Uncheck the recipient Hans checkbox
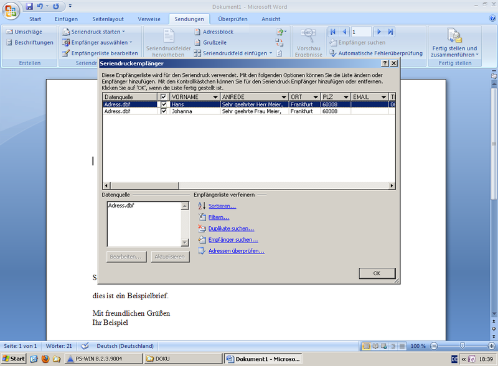Screen dimensions: 498x366 (x=164, y=104)
